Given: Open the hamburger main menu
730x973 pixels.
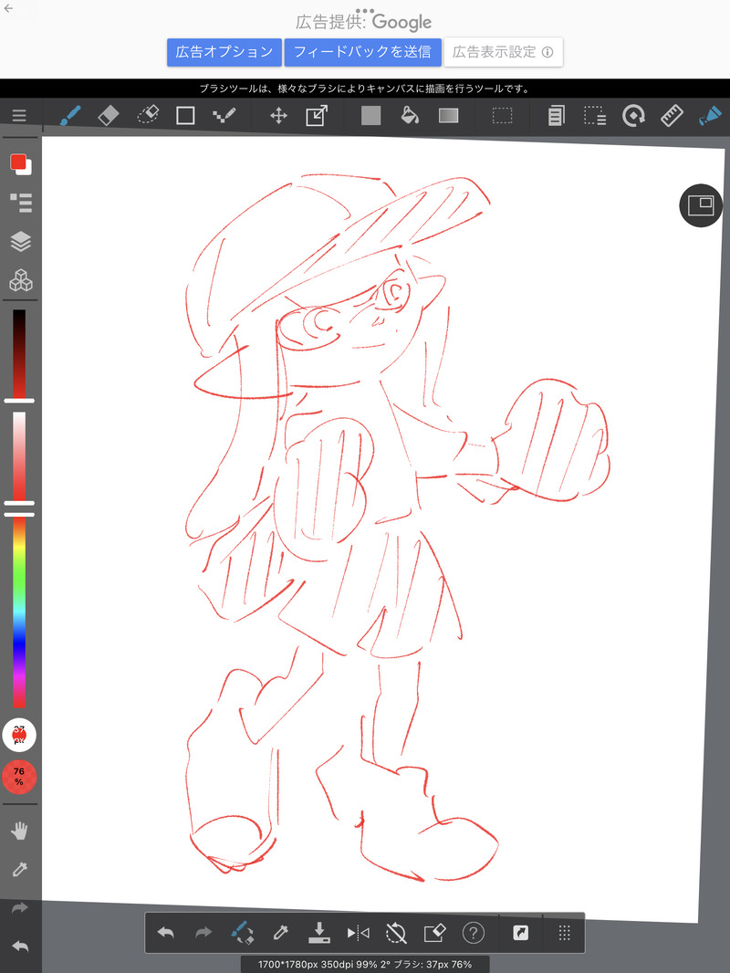Looking at the screenshot, I should click(19, 115).
